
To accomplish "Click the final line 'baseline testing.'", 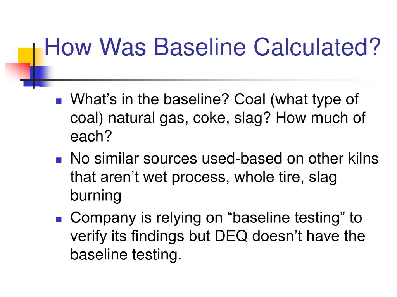I will tap(126, 254).
